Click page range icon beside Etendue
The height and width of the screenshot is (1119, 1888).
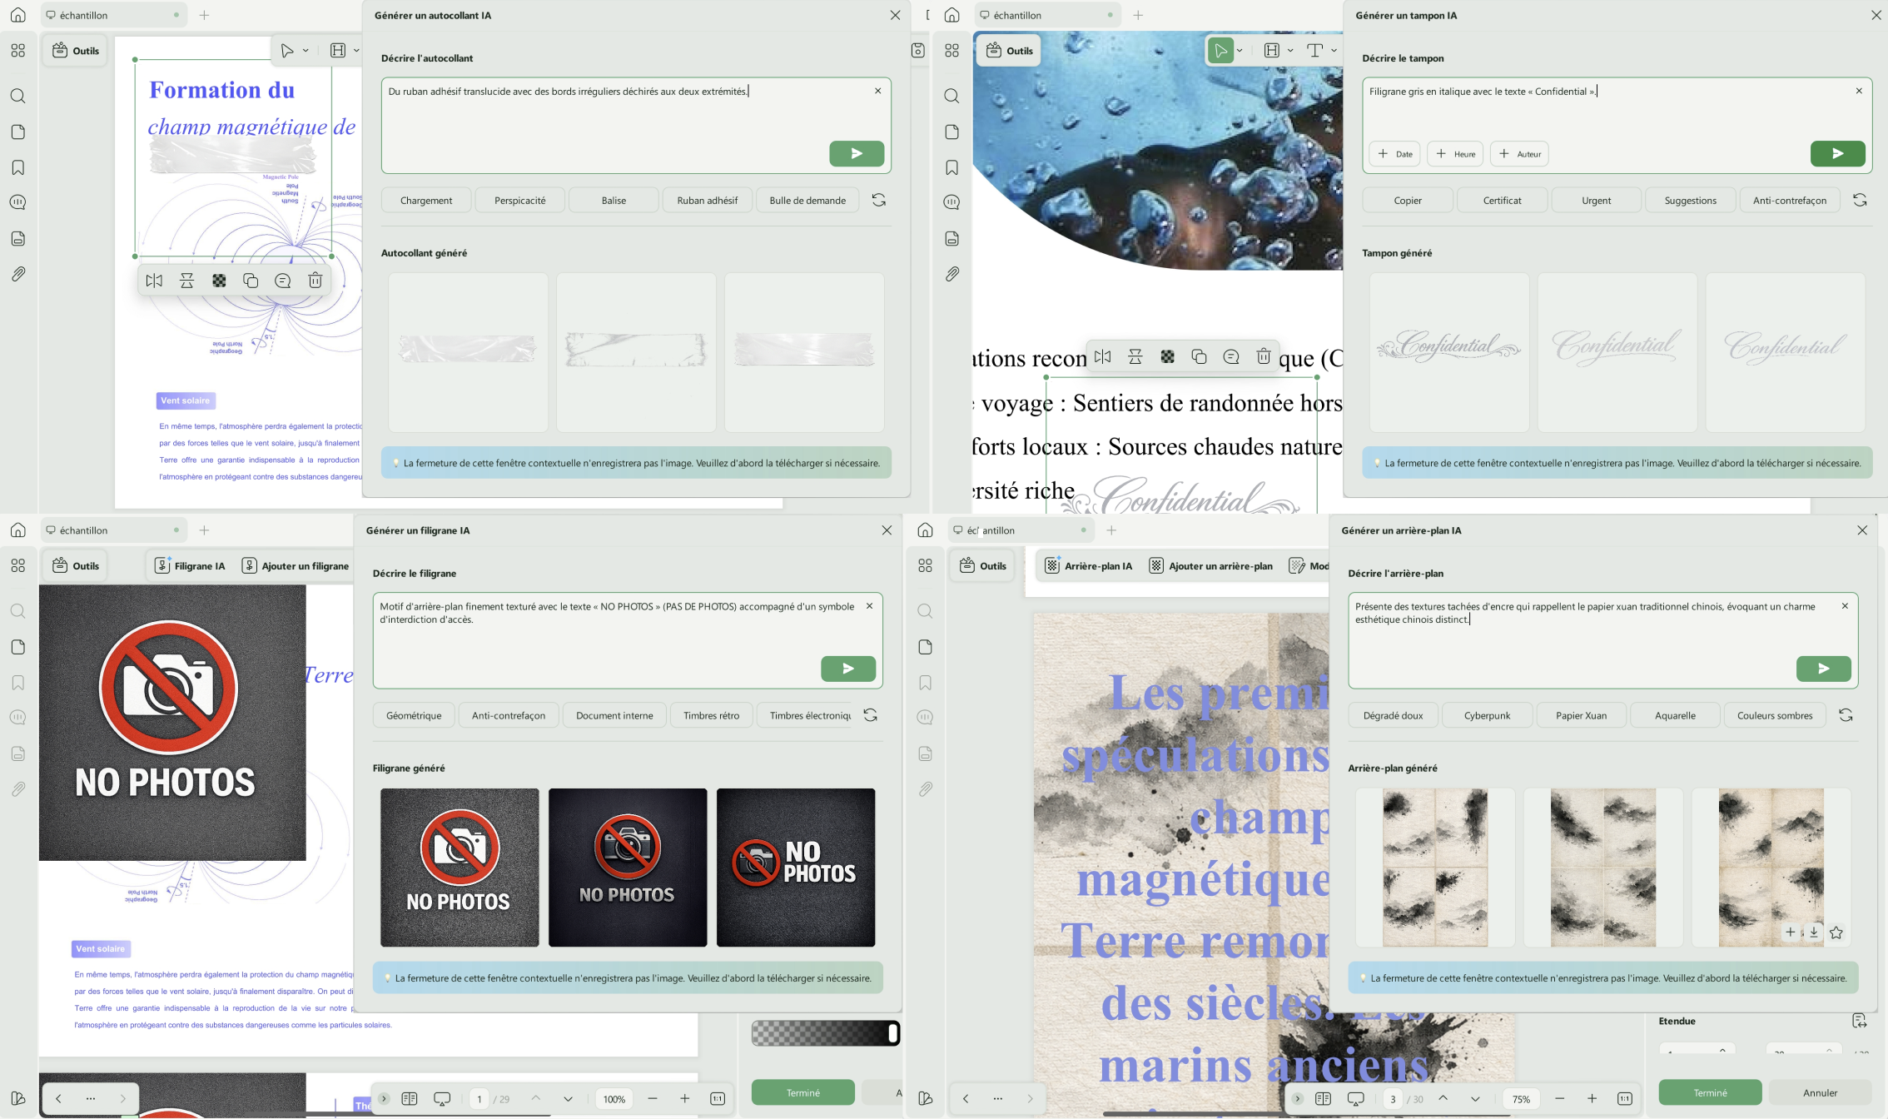click(x=1858, y=1021)
